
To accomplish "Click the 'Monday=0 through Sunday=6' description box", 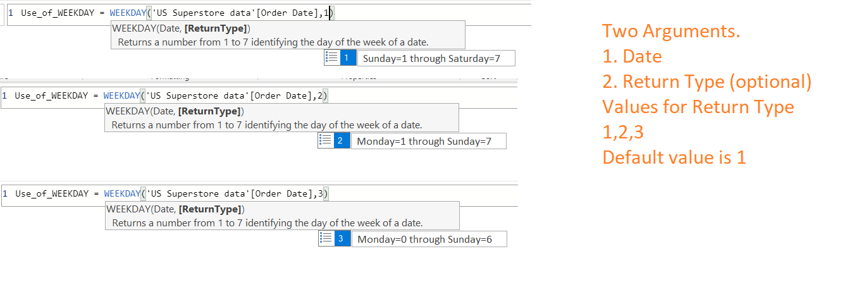I will coord(429,239).
